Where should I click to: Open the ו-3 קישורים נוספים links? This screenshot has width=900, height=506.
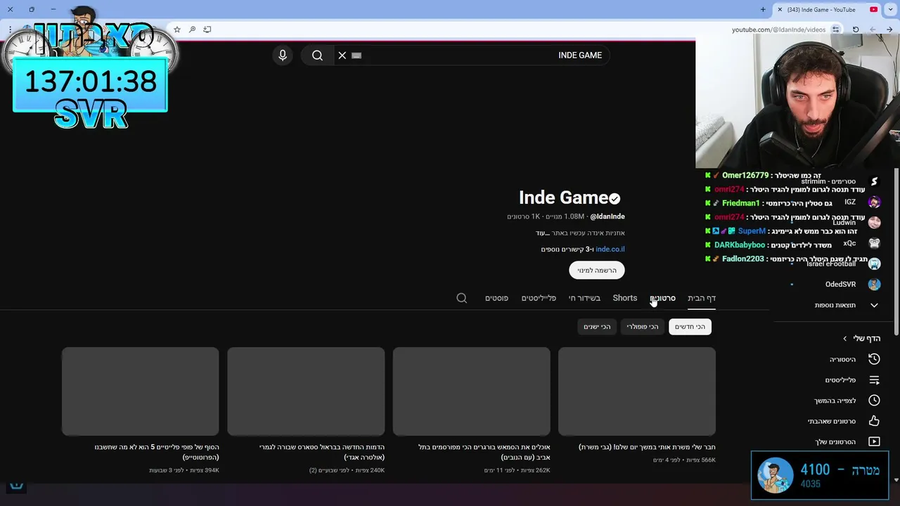567,249
